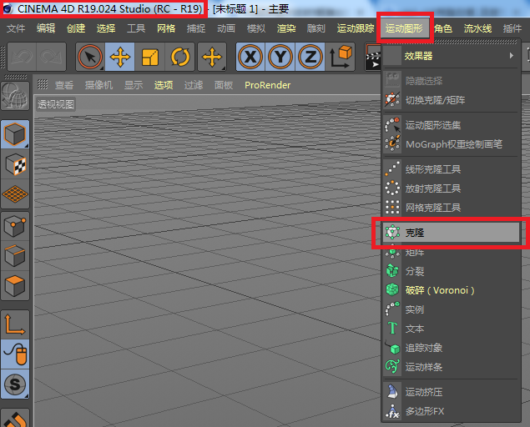Choose 线形克隆工具
Viewport: 530px width, 427px height.
coord(451,169)
